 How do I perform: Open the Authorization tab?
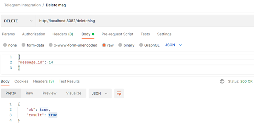(x=34, y=34)
